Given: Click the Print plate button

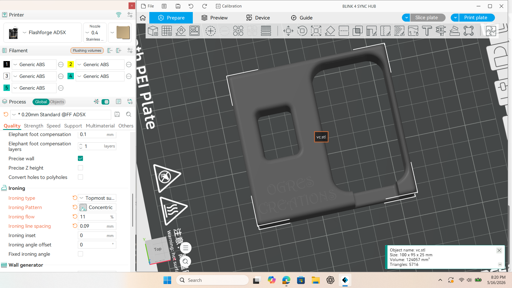Looking at the screenshot, I should pos(477,18).
